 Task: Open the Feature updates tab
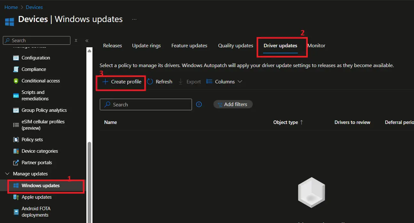point(189,46)
